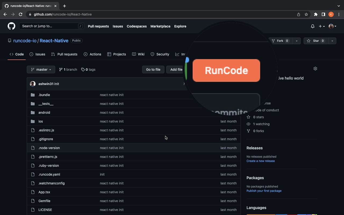Open ashwin31 commit author link

point(46,84)
